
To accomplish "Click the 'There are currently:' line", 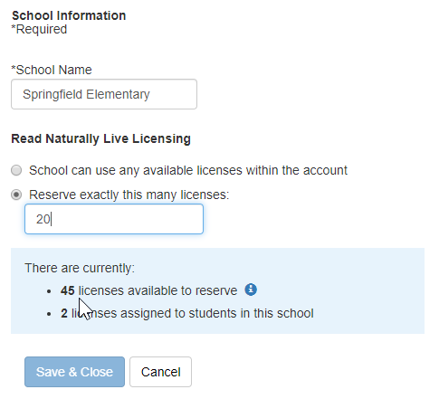I will click(80, 268).
